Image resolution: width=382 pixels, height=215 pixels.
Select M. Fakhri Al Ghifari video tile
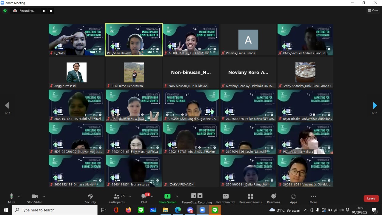[x=77, y=105]
